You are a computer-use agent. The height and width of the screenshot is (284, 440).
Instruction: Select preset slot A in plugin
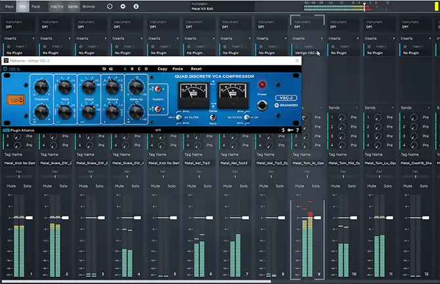click(125, 69)
